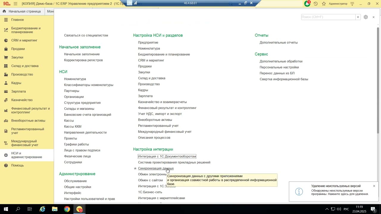Select Финансовый результат и контроллинг icon
Viewport: 381px width, 214px height.
[x=6, y=110]
